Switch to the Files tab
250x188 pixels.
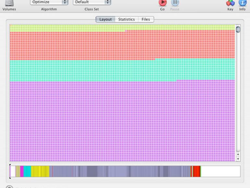146,20
